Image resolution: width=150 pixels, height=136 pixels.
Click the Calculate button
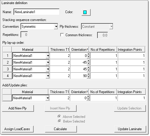click(x=61, y=129)
